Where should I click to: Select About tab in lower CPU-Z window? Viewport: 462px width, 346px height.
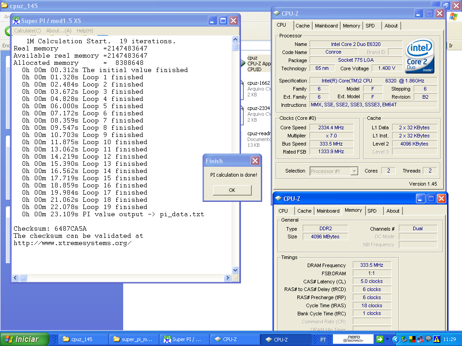393,211
